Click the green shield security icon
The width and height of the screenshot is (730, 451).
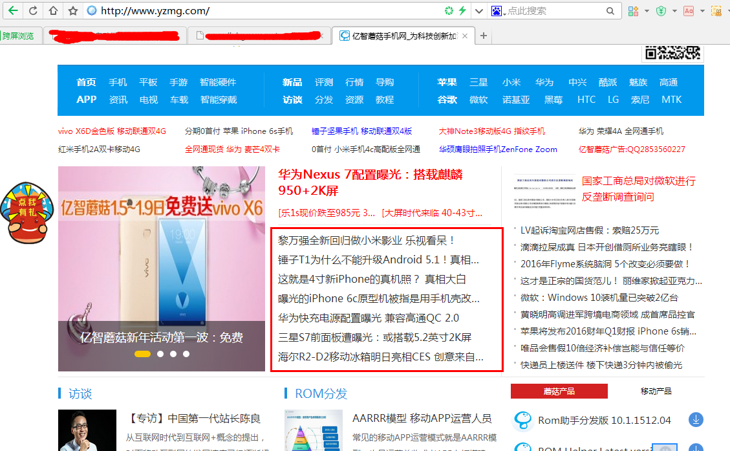coord(661,11)
